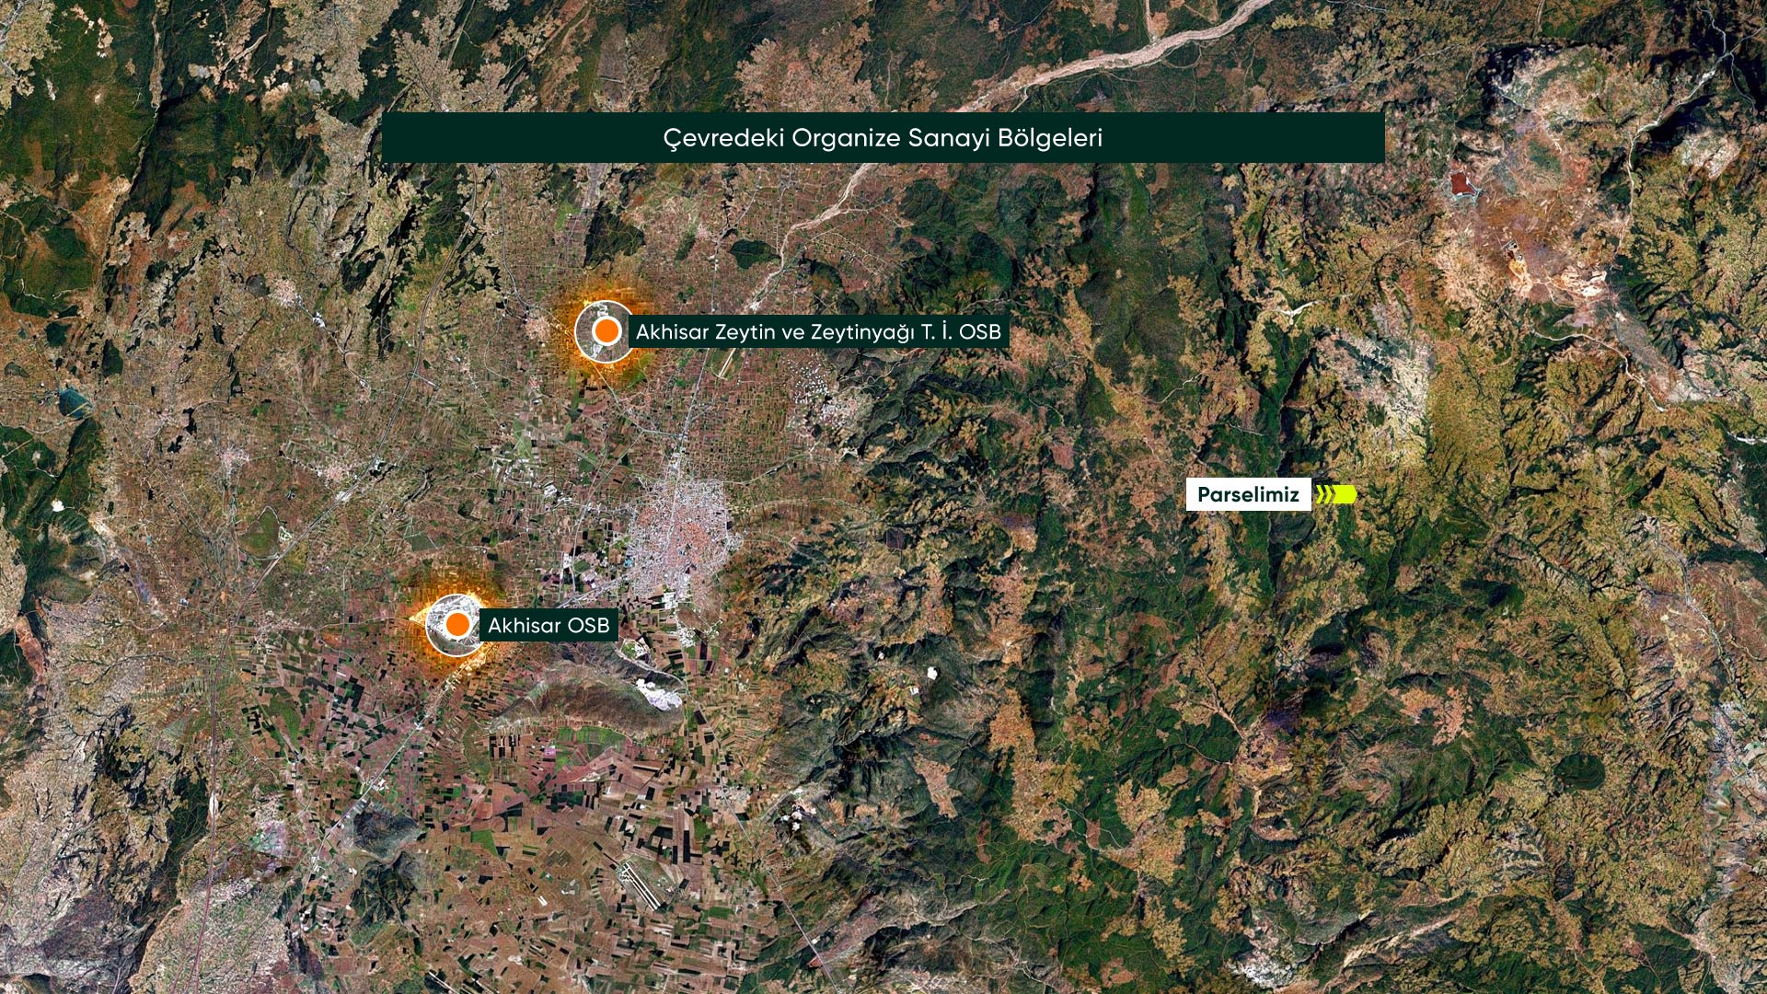The image size is (1767, 994).
Task: Open the Akhisar Zeytin ve Zeytinyağı T. İ. OSB label
Action: (x=818, y=331)
